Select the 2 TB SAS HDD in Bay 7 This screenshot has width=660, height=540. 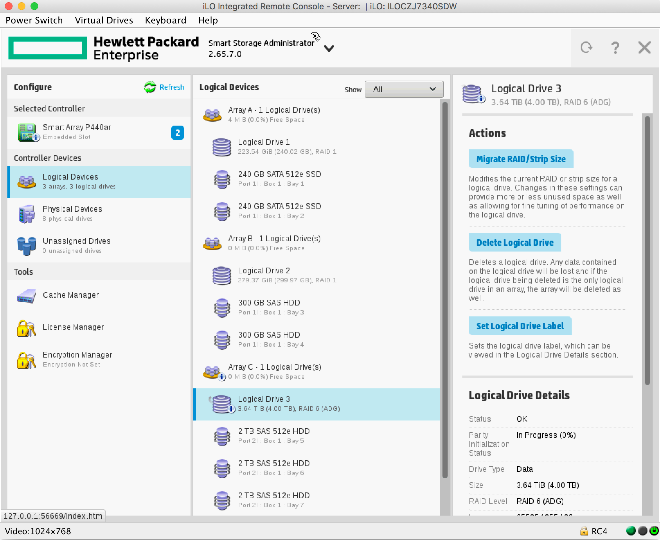coord(317,500)
